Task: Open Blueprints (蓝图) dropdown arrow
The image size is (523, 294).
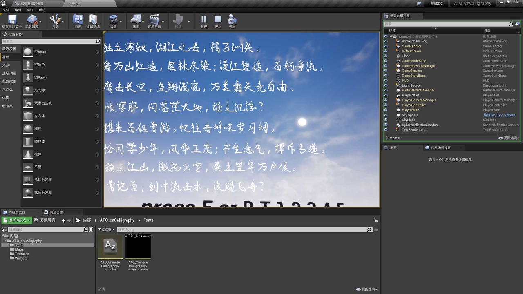Action: (143, 21)
